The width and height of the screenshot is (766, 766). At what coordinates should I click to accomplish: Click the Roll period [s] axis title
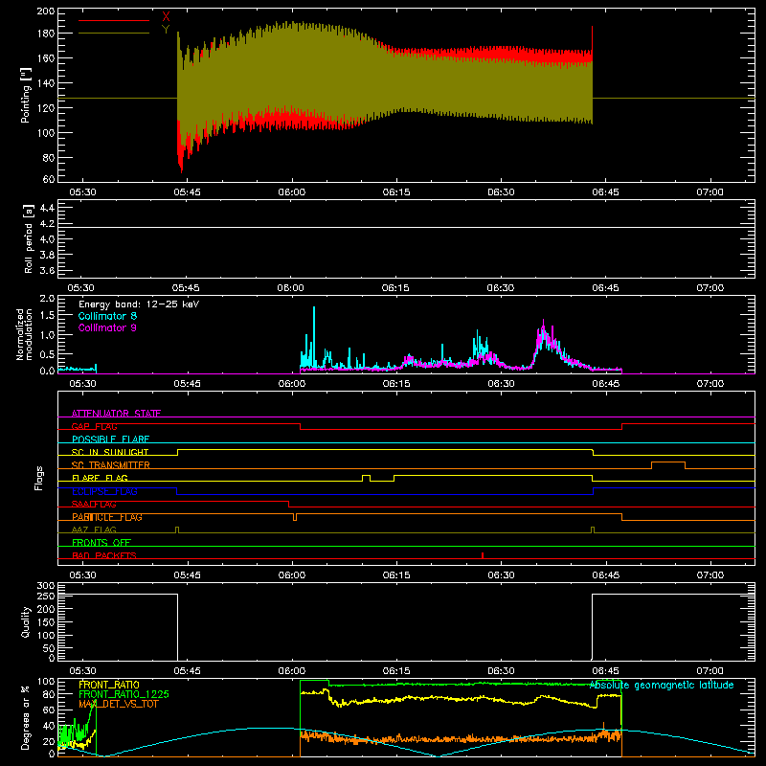tap(29, 238)
